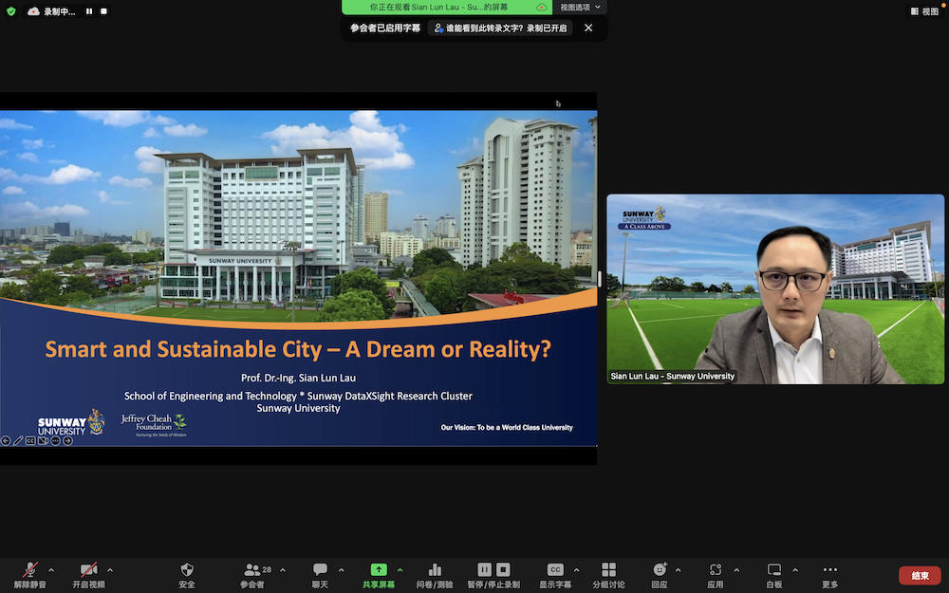Enable captions with 显示字幕
Screen dimensions: 949x593
[x=555, y=575]
